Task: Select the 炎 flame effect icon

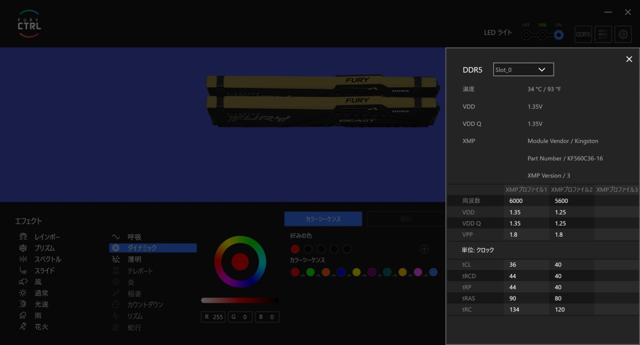Action: (x=116, y=282)
